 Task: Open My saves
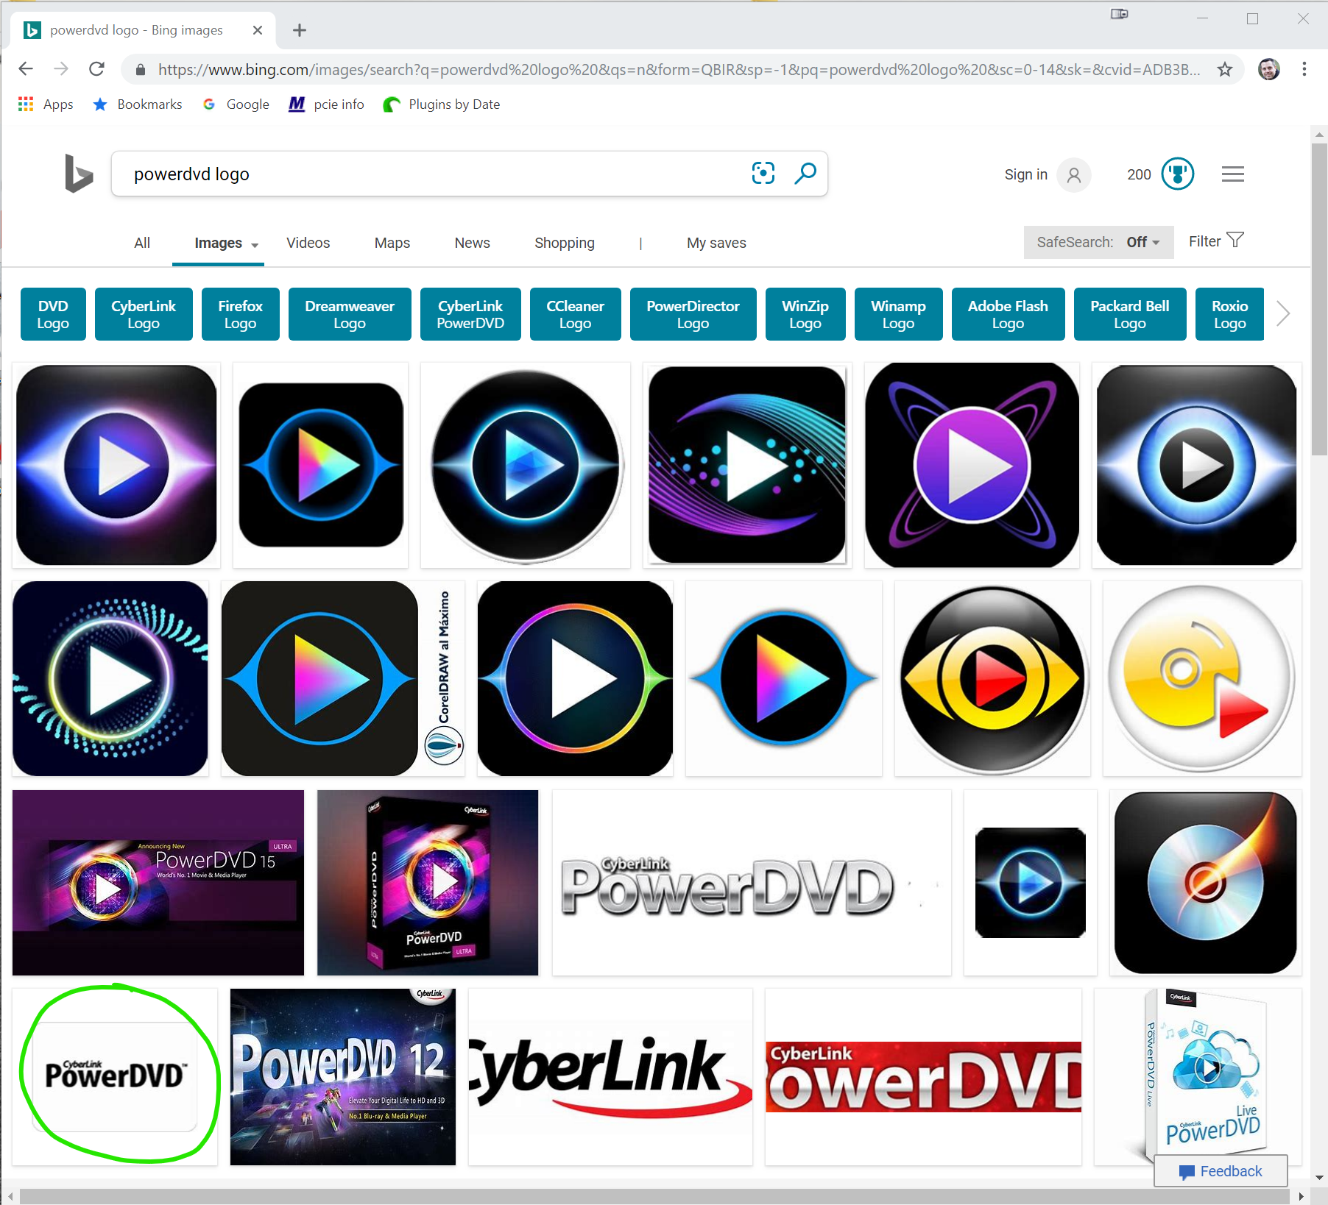[x=716, y=243]
